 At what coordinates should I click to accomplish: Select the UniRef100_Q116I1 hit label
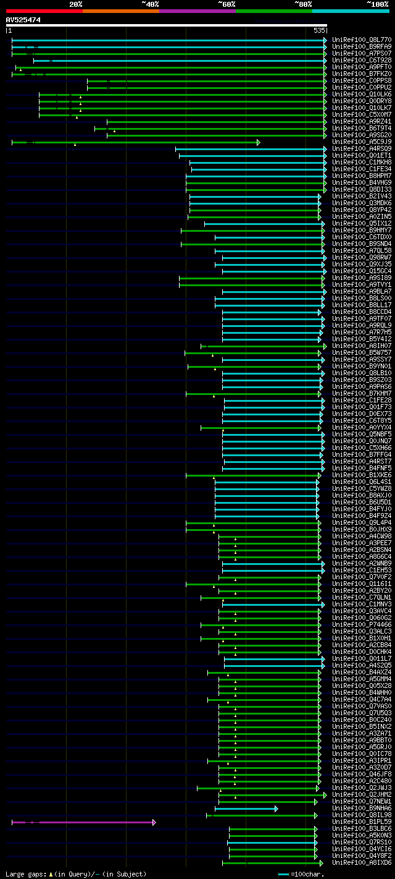(x=362, y=584)
